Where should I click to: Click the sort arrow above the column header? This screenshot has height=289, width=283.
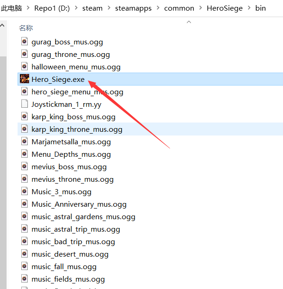(x=189, y=22)
